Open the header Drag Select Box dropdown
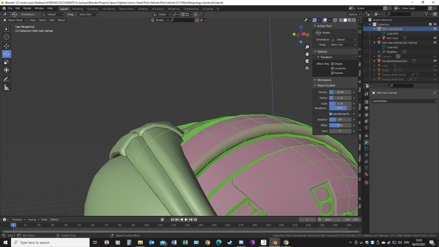The width and height of the screenshot is (439, 247). (x=88, y=14)
